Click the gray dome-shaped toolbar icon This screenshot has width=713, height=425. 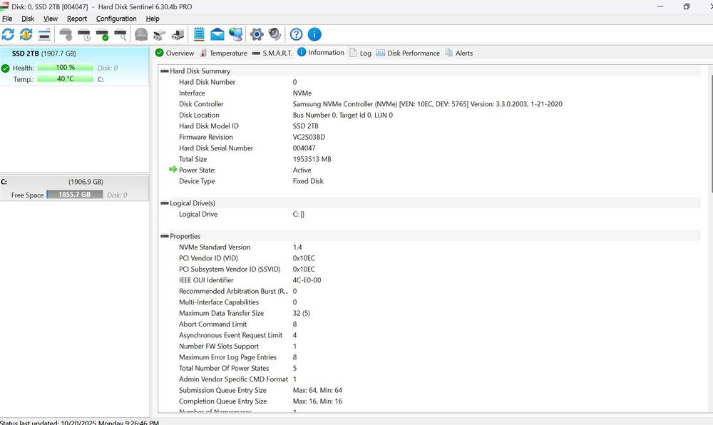click(141, 34)
